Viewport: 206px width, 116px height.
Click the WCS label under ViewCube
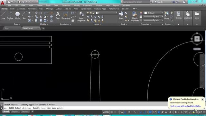(197, 49)
